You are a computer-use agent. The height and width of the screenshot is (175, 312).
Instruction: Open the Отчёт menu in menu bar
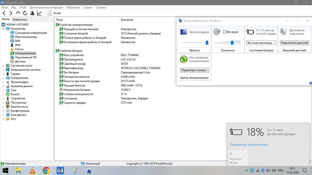[x=23, y=7]
